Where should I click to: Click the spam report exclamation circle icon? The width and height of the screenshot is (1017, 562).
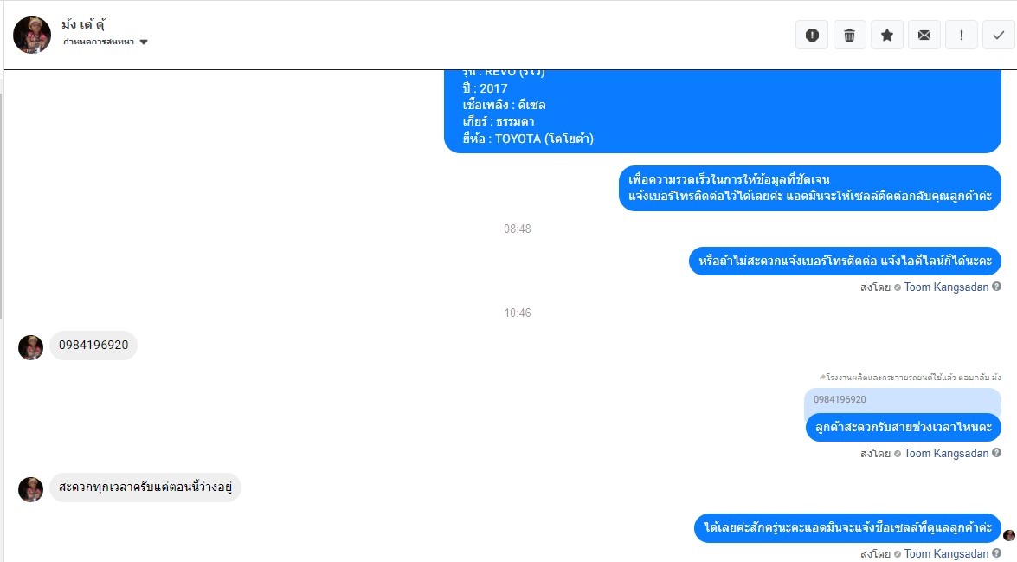[811, 35]
